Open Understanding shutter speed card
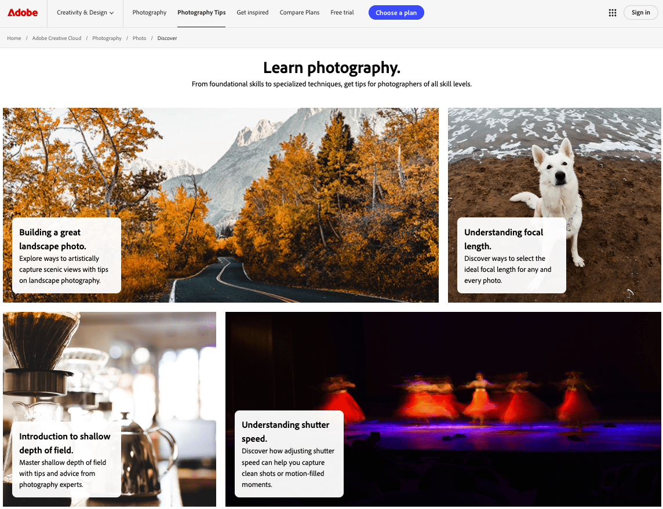Screen dimensions: 663x509 [289, 454]
